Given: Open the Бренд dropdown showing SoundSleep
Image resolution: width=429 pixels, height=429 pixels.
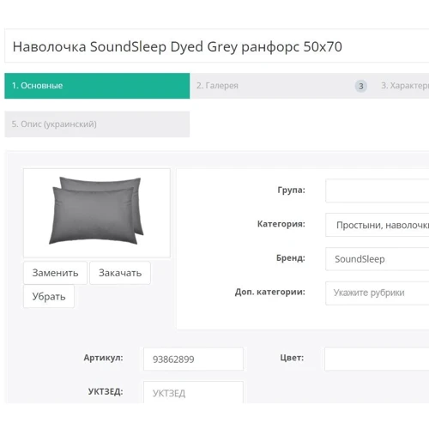Looking at the screenshot, I should 377,259.
